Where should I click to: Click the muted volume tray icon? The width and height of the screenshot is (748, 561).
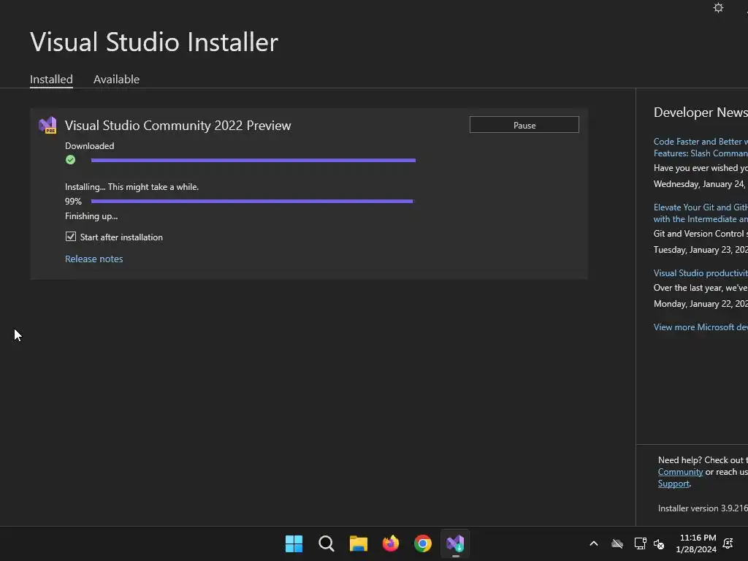tap(659, 543)
